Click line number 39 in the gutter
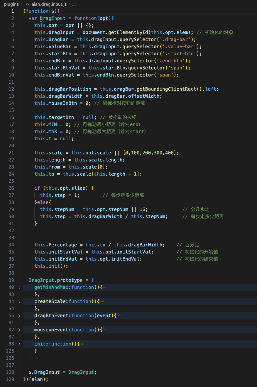 pos(11,280)
